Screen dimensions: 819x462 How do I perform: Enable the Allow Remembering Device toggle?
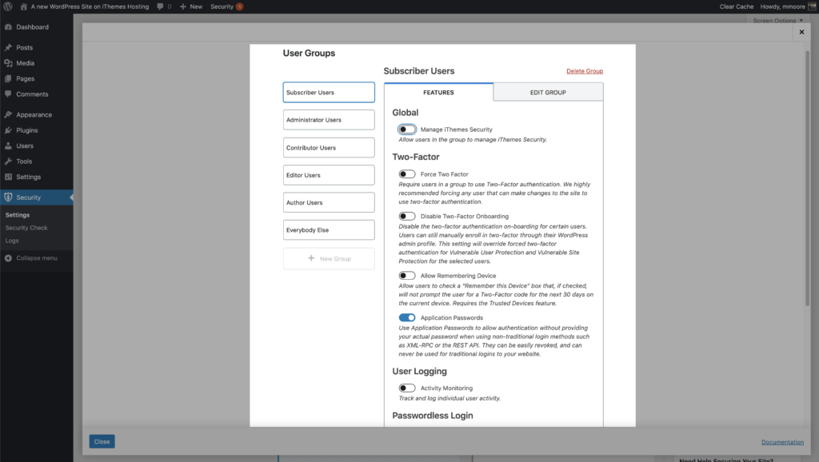tap(407, 276)
